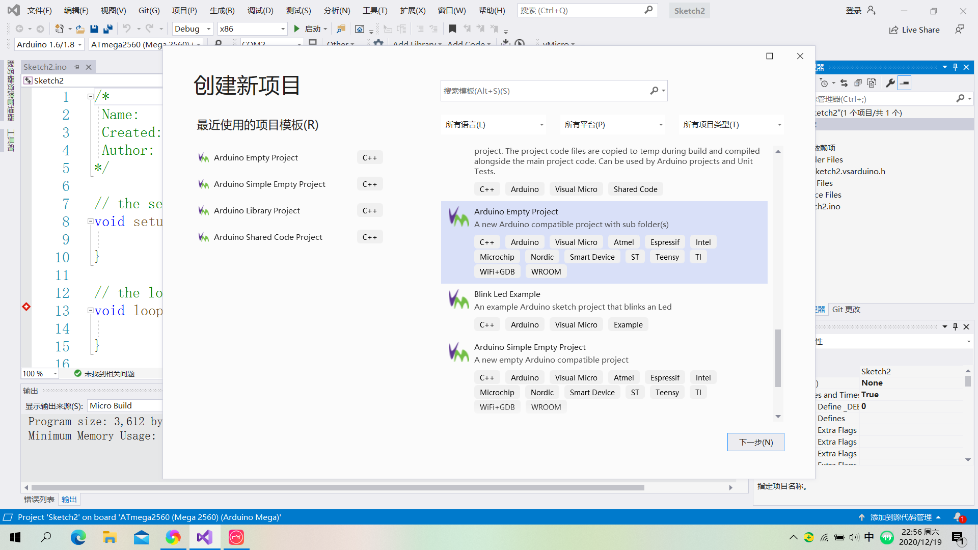Viewport: 978px width, 550px height.
Task: Click the 下一步(N) button
Action: point(755,442)
